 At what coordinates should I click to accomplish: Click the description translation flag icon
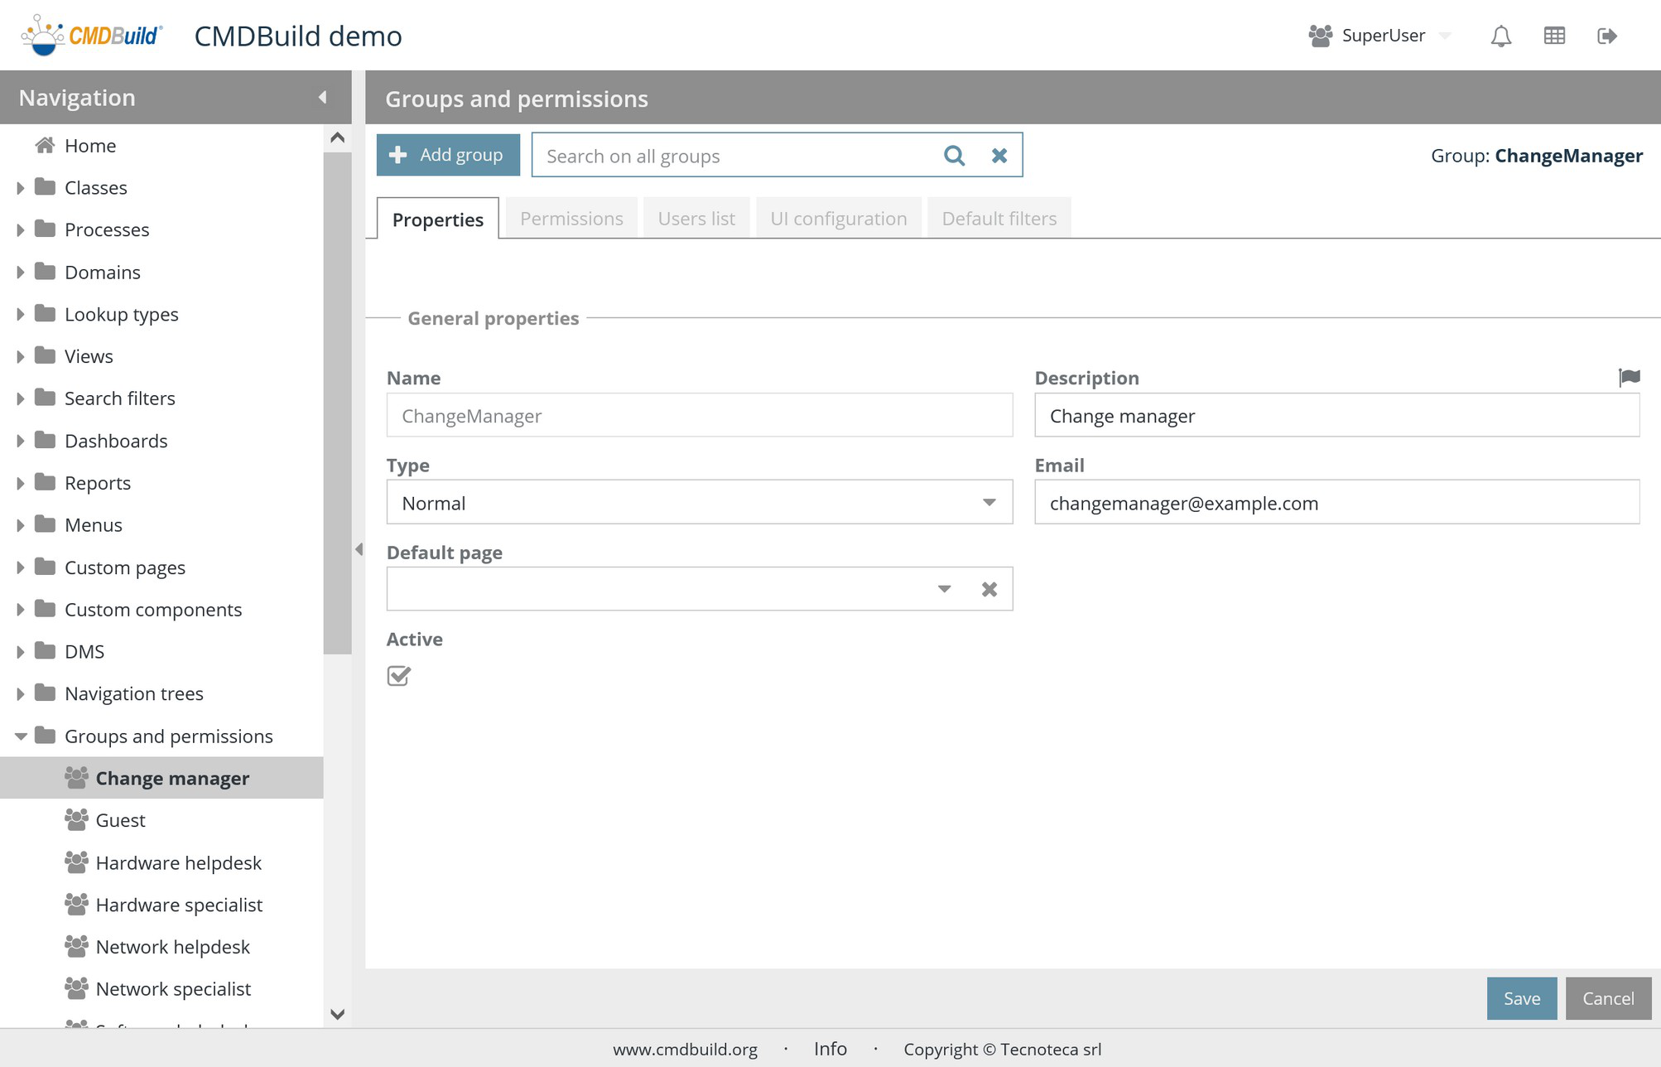tap(1629, 378)
